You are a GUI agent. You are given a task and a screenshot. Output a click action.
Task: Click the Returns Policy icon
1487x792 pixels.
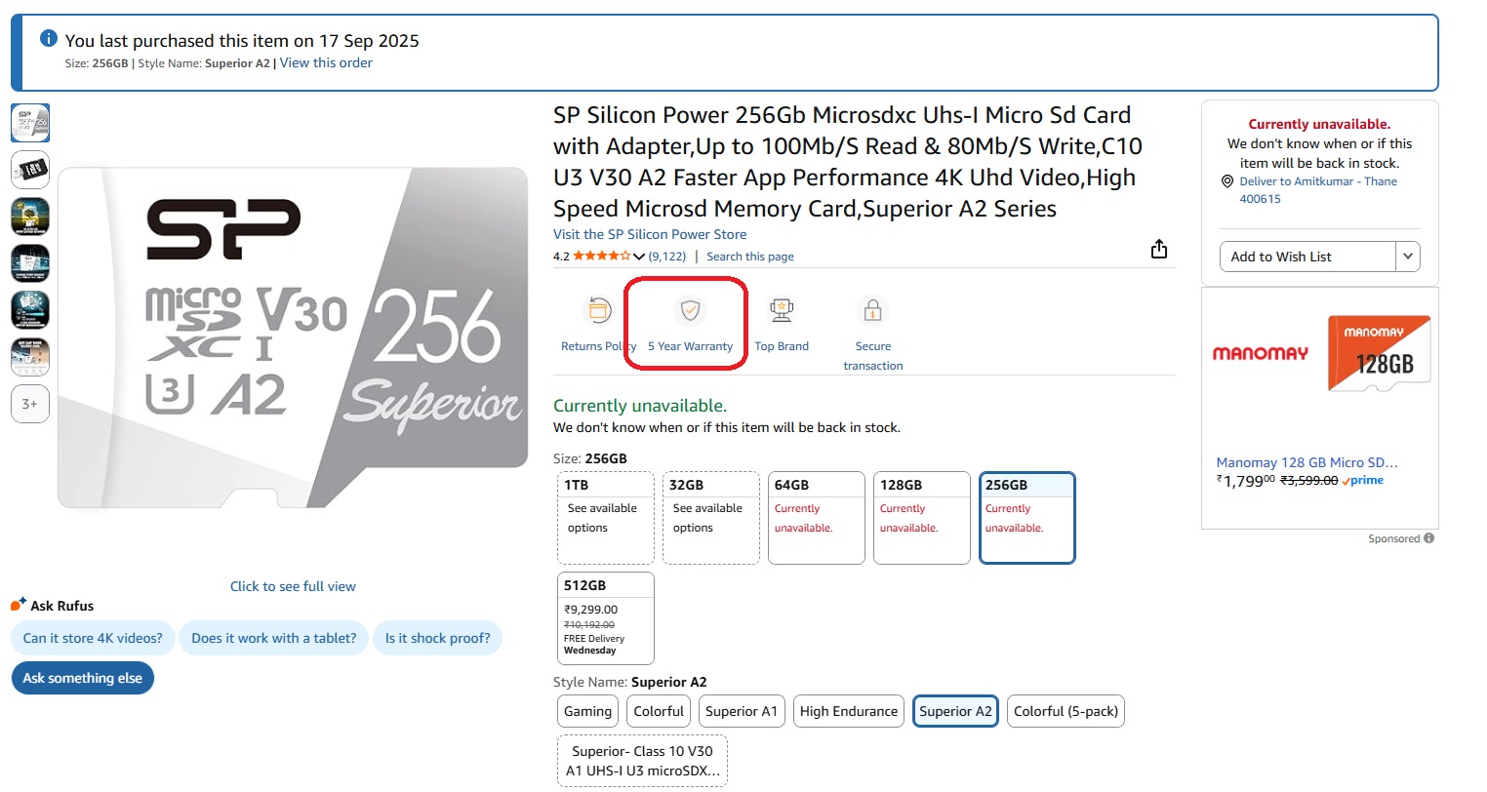[x=597, y=311]
